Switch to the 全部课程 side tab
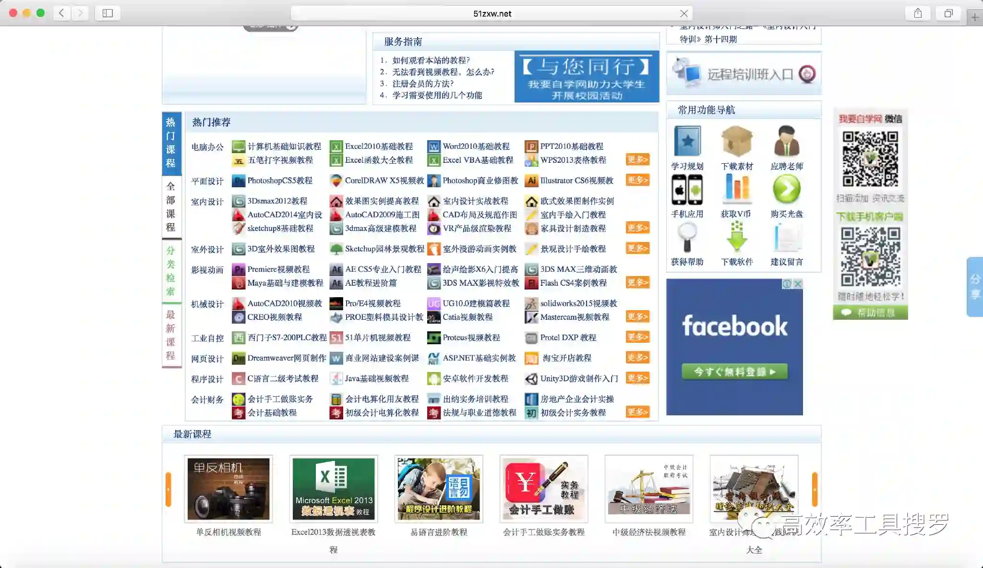The width and height of the screenshot is (983, 568). pyautogui.click(x=171, y=206)
